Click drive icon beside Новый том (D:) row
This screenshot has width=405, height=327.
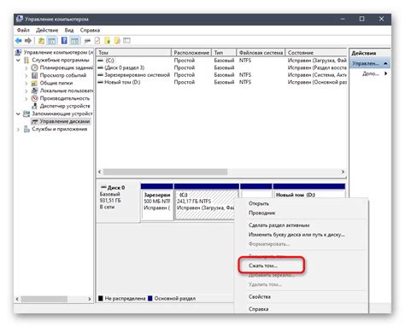click(x=100, y=82)
